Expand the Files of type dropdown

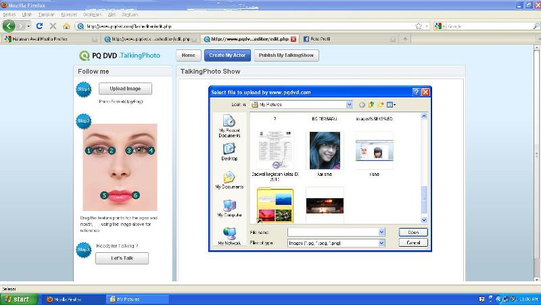pyautogui.click(x=381, y=242)
